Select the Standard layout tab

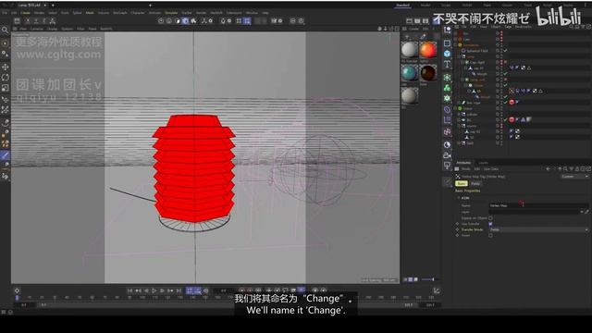(x=403, y=5)
